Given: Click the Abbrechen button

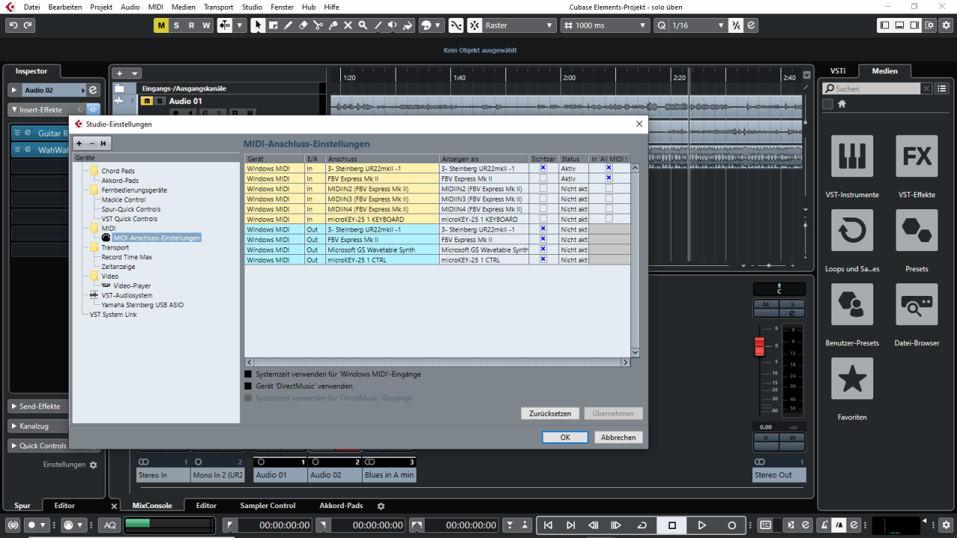Looking at the screenshot, I should [x=618, y=437].
